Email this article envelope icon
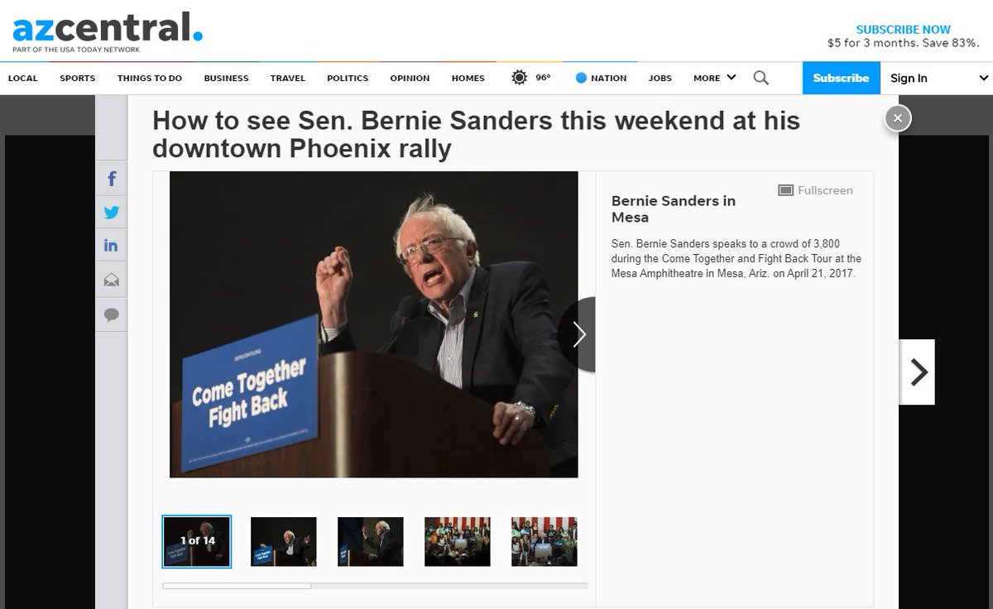Screen dimensions: 993x609 111,280
